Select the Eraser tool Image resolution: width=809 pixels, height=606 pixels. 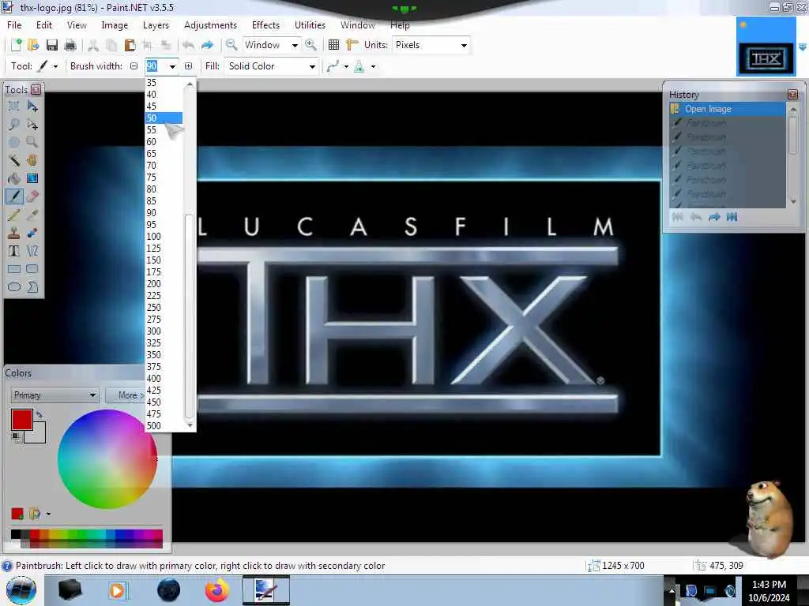tap(32, 196)
